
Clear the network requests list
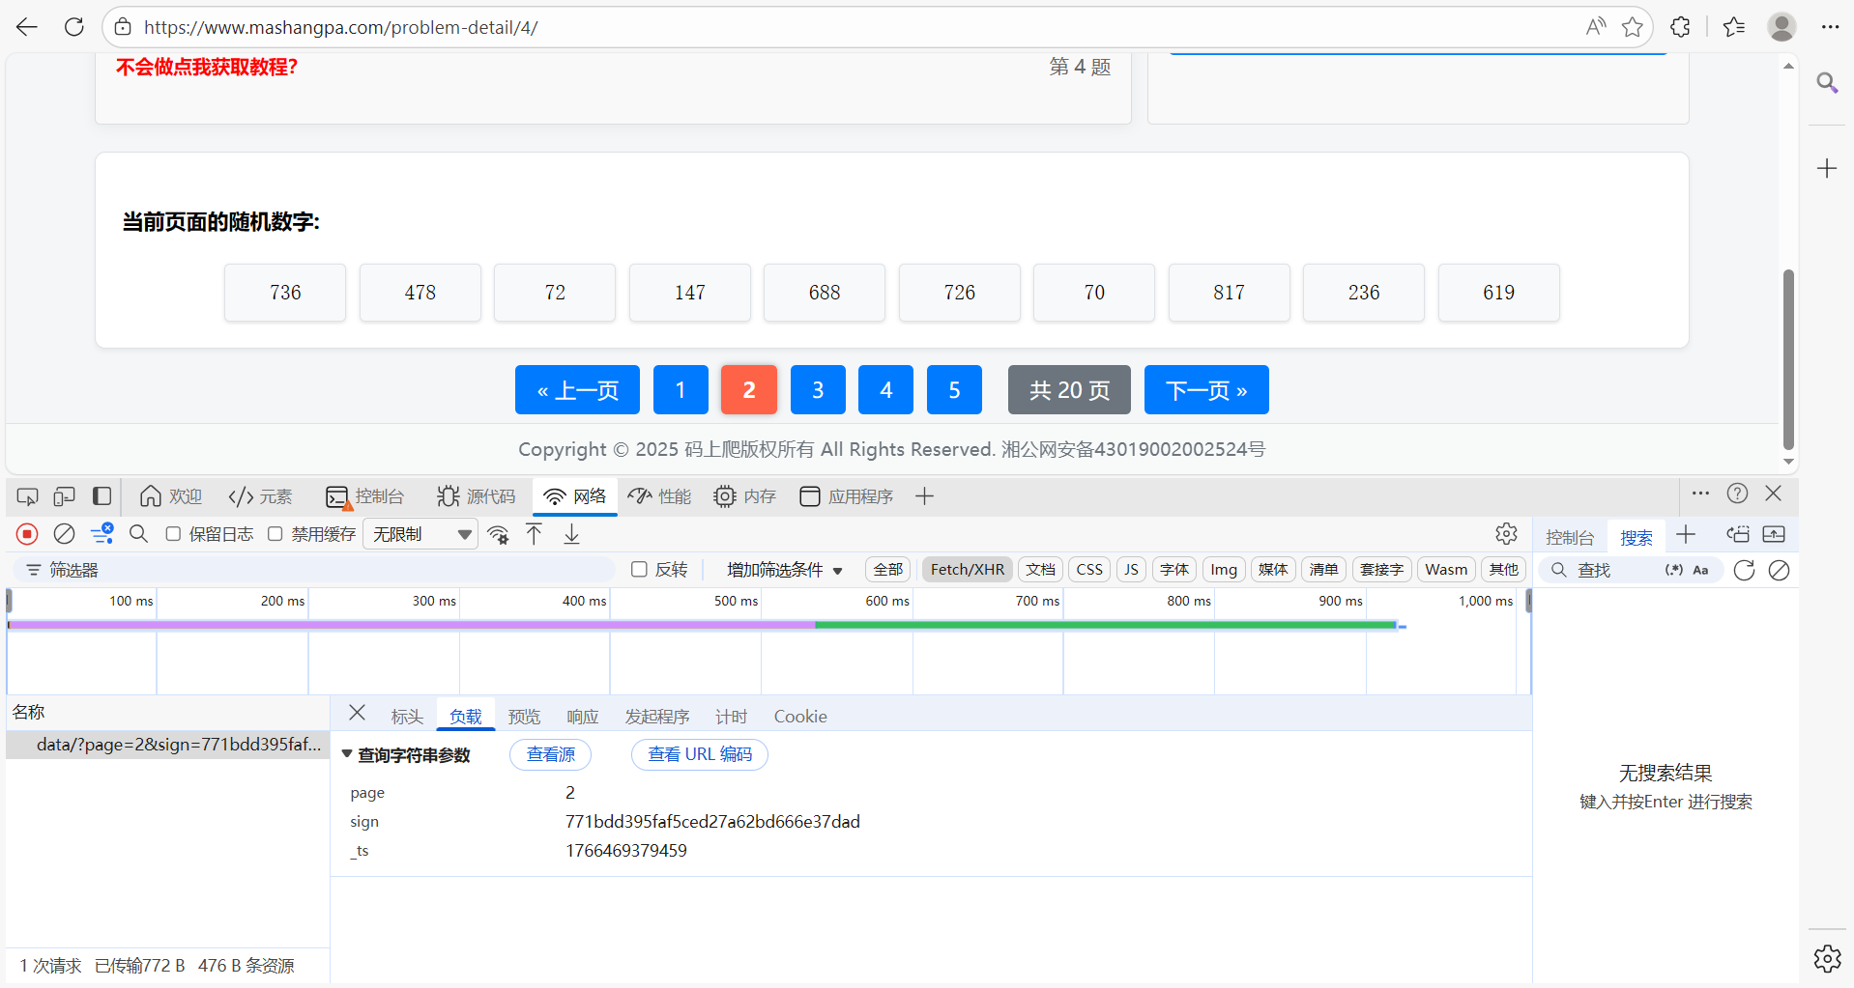pyautogui.click(x=64, y=533)
